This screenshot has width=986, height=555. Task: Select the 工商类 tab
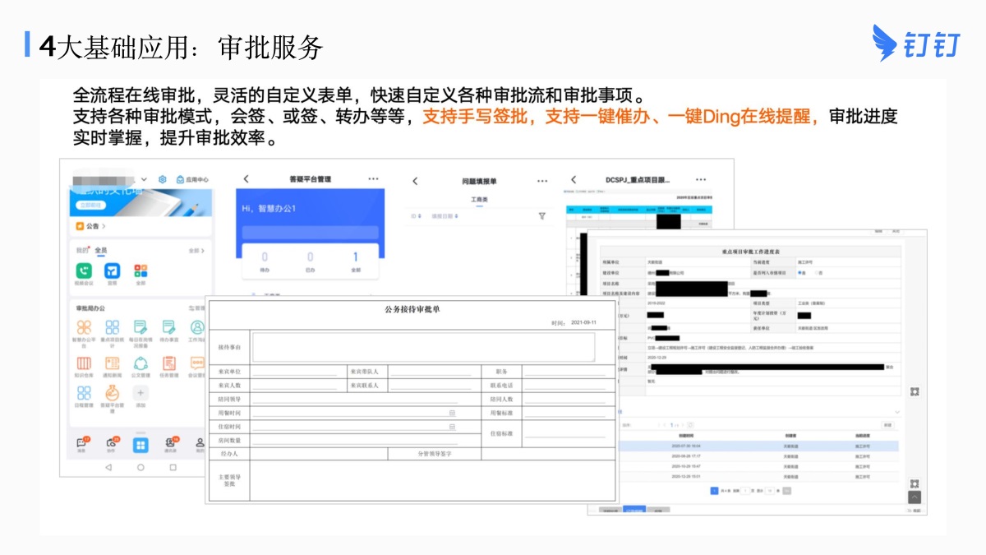(479, 200)
